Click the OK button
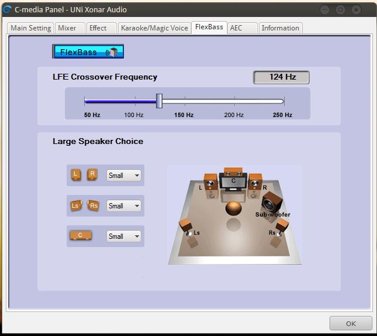Screen dimensions: 377x336 (351, 324)
